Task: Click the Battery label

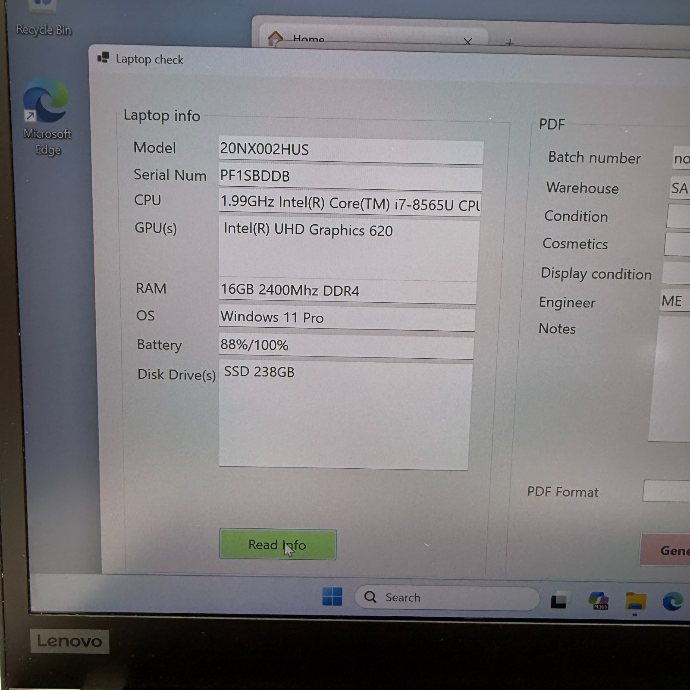Action: 160,345
